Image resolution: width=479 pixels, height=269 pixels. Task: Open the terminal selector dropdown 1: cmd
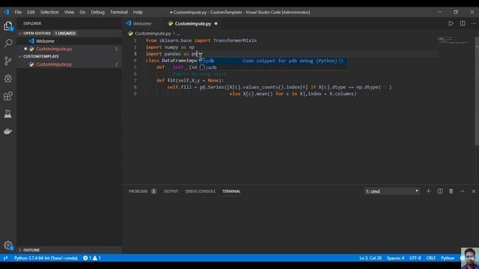pos(392,191)
